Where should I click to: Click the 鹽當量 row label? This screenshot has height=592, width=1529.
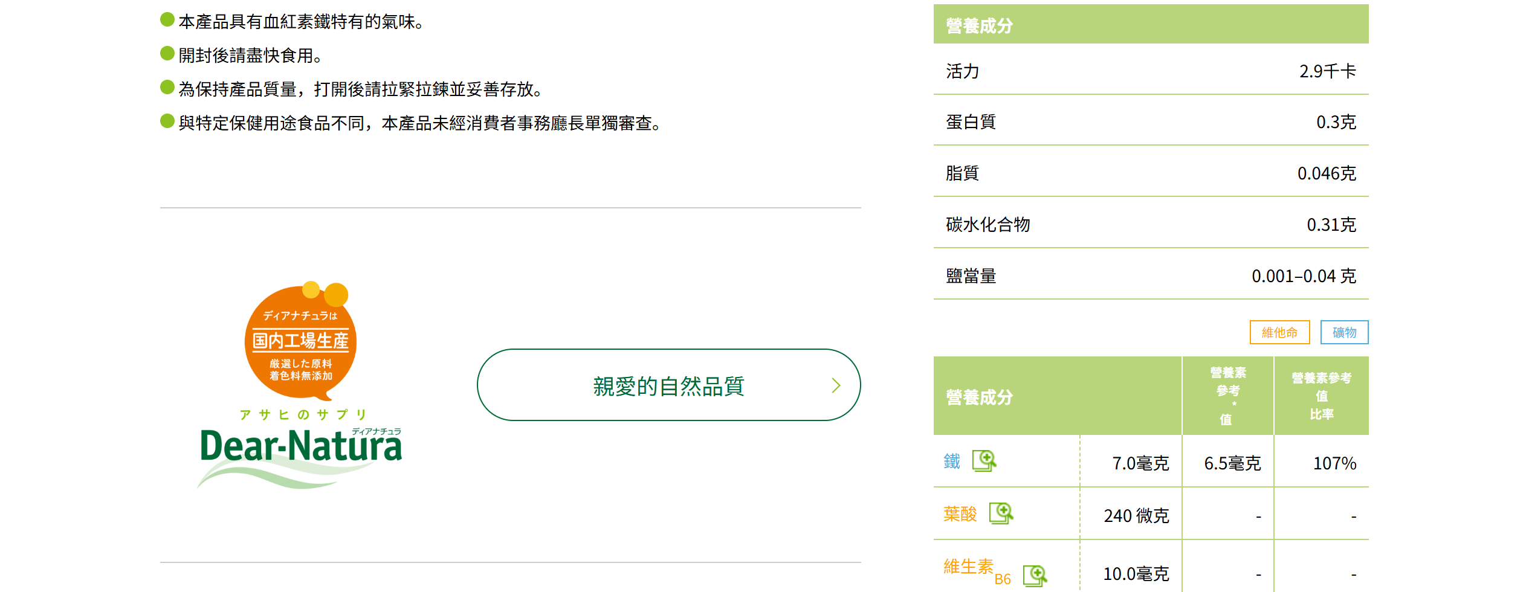(x=971, y=276)
